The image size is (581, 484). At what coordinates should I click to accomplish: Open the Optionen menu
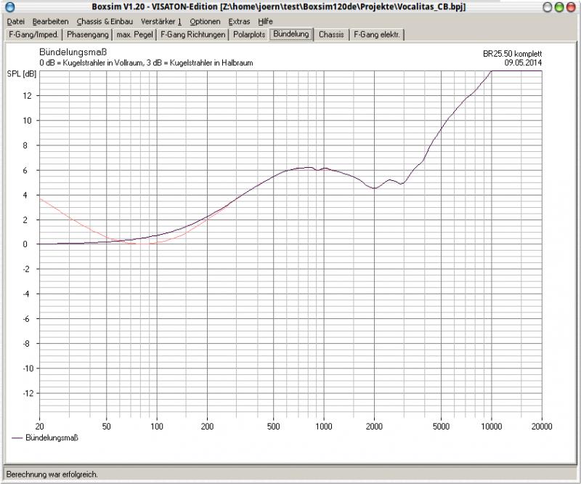pos(205,22)
